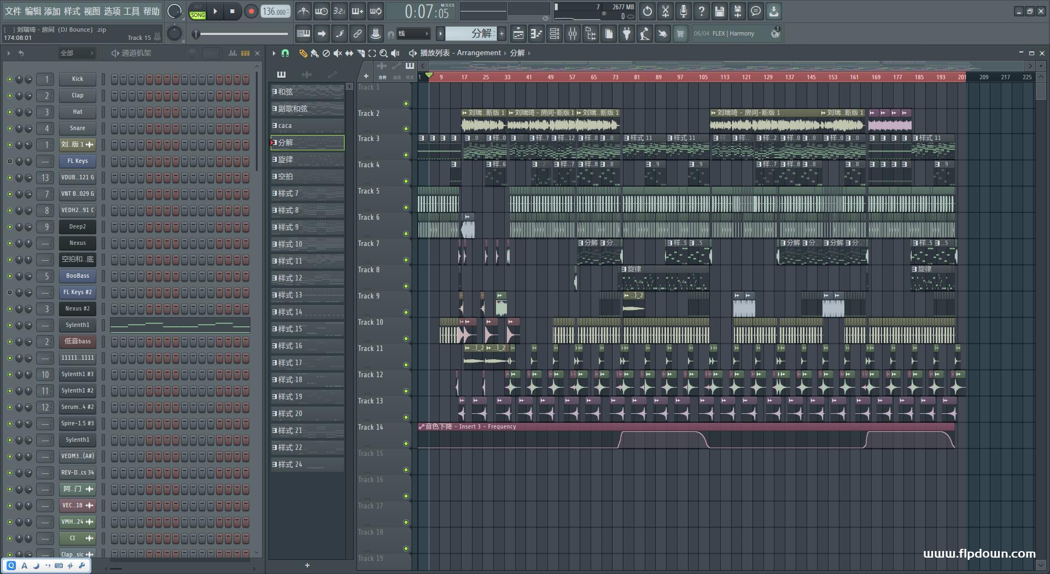Open the content library shopping cart icon
Screen dimensions: 1050x574
[680, 34]
